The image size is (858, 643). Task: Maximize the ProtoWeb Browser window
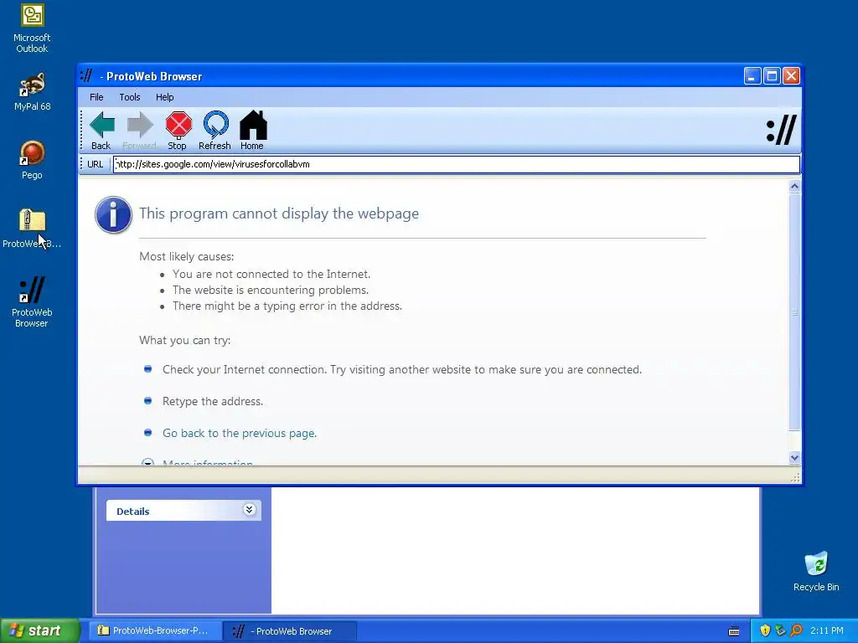point(772,76)
